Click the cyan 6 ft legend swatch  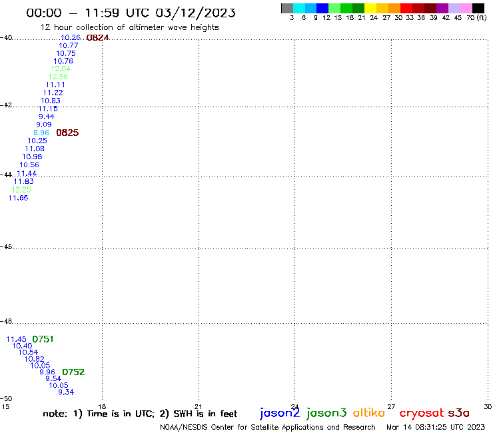299,8
